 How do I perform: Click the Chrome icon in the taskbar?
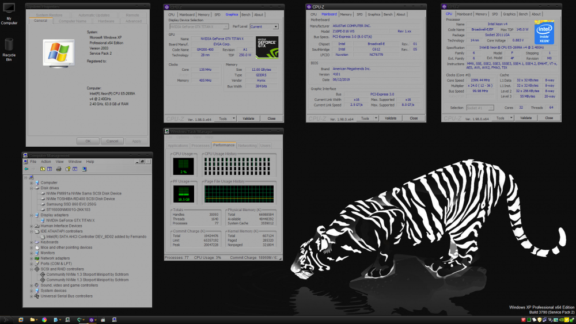pyautogui.click(x=44, y=319)
